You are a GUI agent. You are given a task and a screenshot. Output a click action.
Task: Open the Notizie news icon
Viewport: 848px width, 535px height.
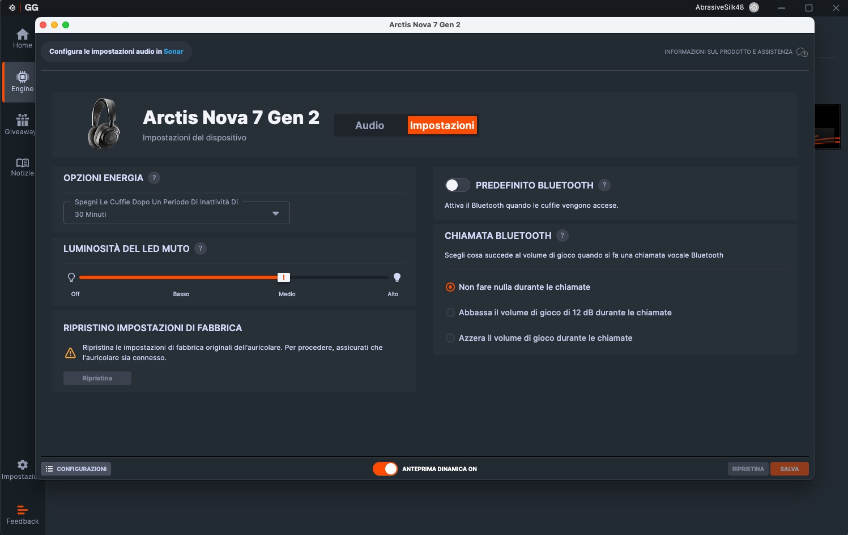[22, 166]
